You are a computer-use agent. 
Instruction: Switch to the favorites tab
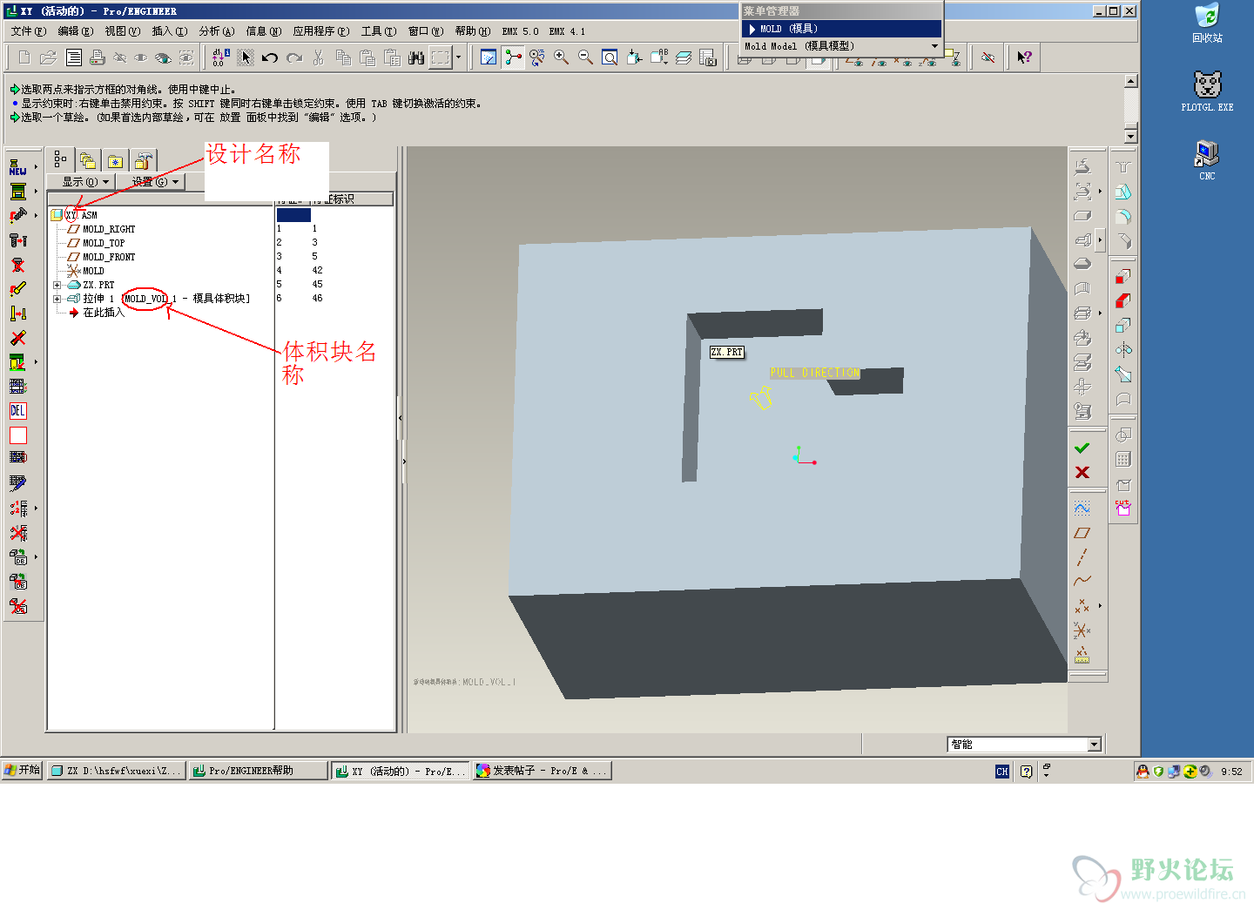tap(115, 160)
